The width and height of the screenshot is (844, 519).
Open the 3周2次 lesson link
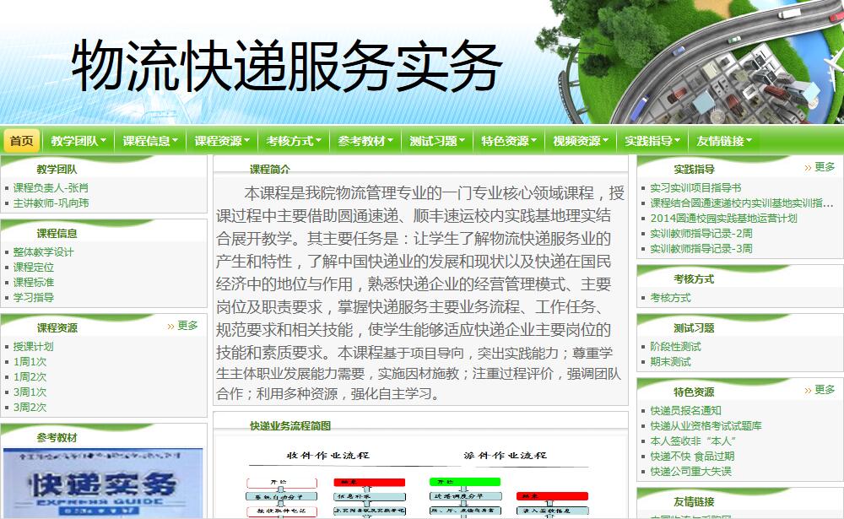(x=30, y=407)
